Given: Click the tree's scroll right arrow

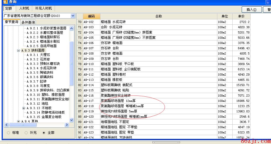Looking at the screenshot, I should tap(67, 125).
